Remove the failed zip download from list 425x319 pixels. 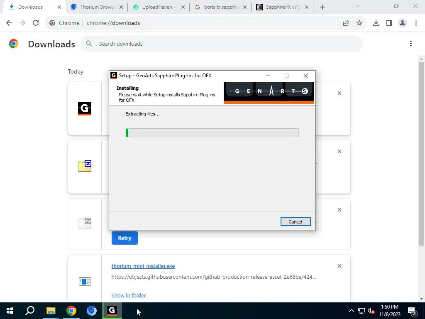(x=340, y=210)
